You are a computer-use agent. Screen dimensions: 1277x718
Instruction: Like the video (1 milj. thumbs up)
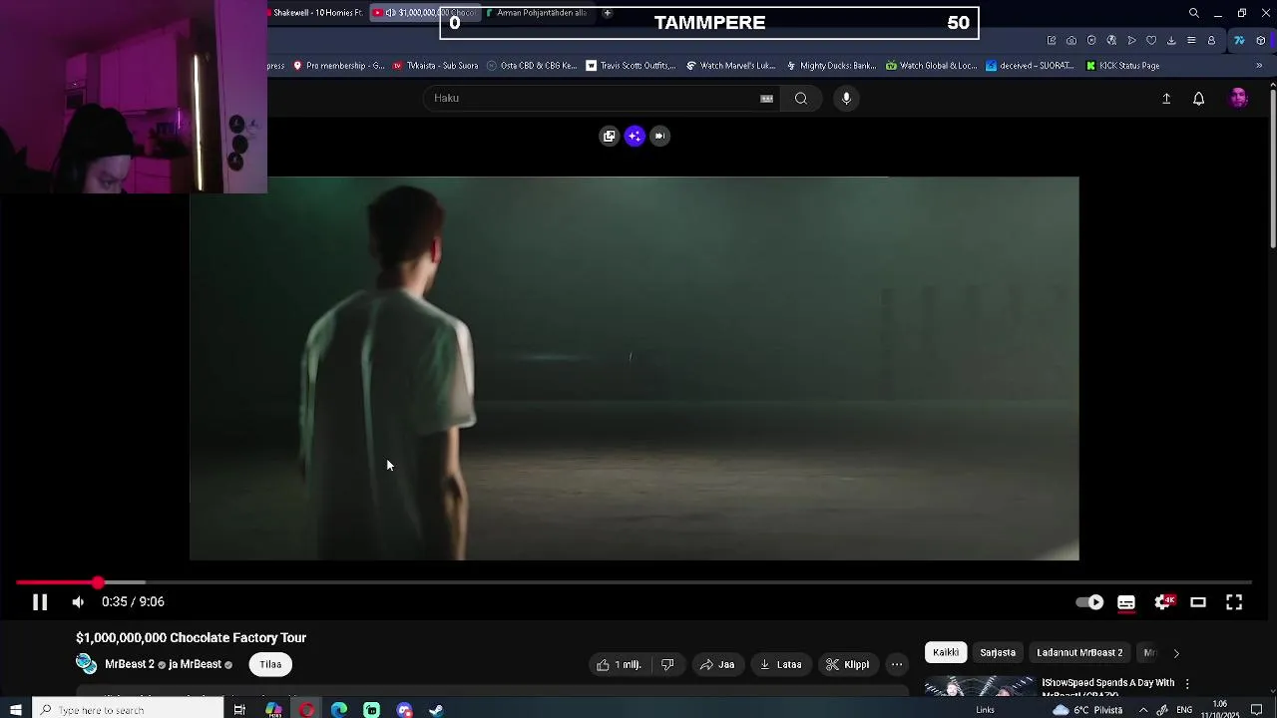[619, 665]
